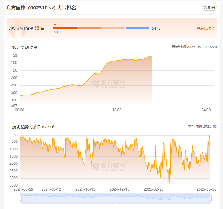Click the 2025-05-30 date on history axis
This screenshot has height=209, width=223.
[206, 189]
